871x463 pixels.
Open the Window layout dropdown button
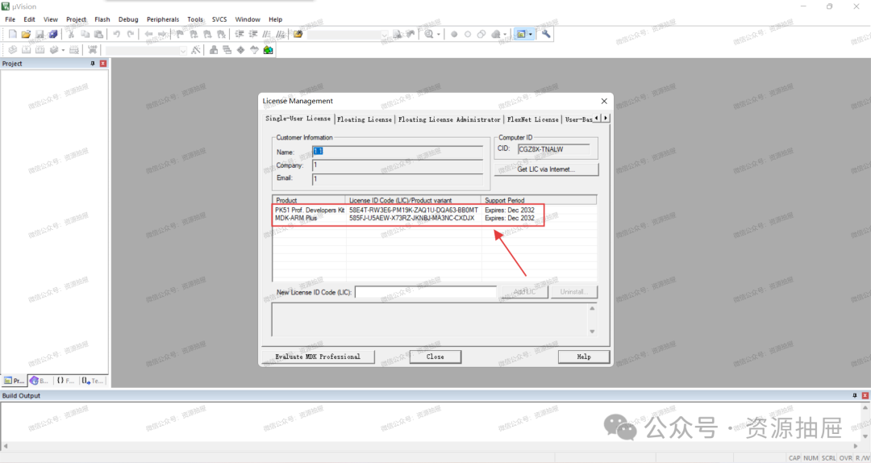524,34
